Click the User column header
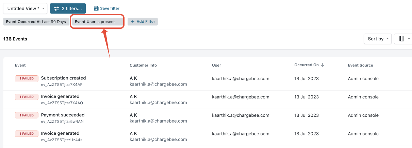Image resolution: width=412 pixels, height=148 pixels. click(216, 65)
